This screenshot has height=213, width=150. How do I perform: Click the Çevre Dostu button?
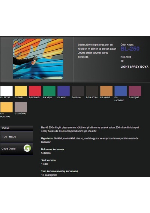click(16, 149)
